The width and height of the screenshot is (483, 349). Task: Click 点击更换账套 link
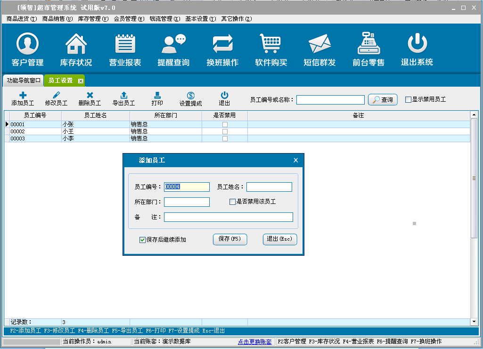click(x=255, y=341)
